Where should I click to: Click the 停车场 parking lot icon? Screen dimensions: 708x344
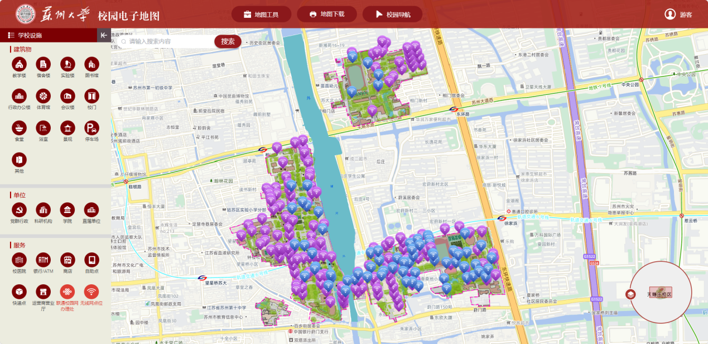91,128
